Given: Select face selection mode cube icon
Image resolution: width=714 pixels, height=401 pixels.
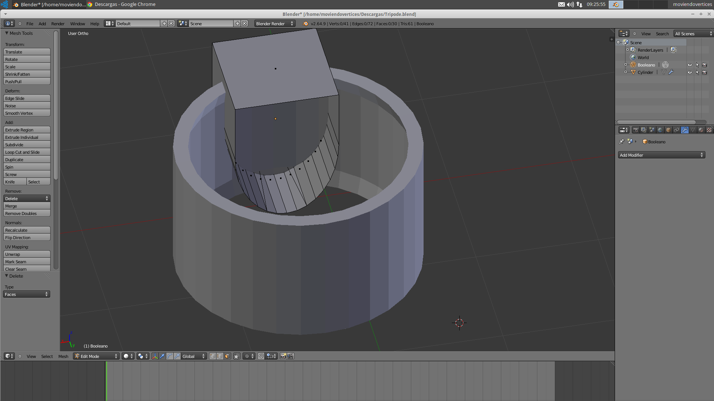Looking at the screenshot, I should (x=227, y=356).
